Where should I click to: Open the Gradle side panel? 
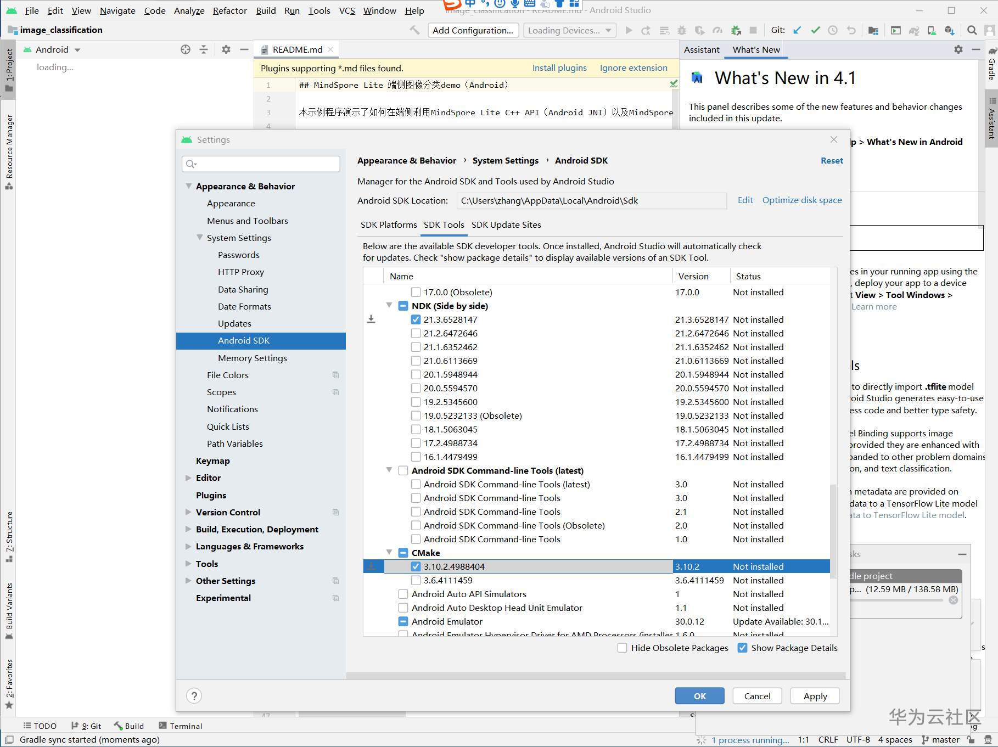click(992, 63)
